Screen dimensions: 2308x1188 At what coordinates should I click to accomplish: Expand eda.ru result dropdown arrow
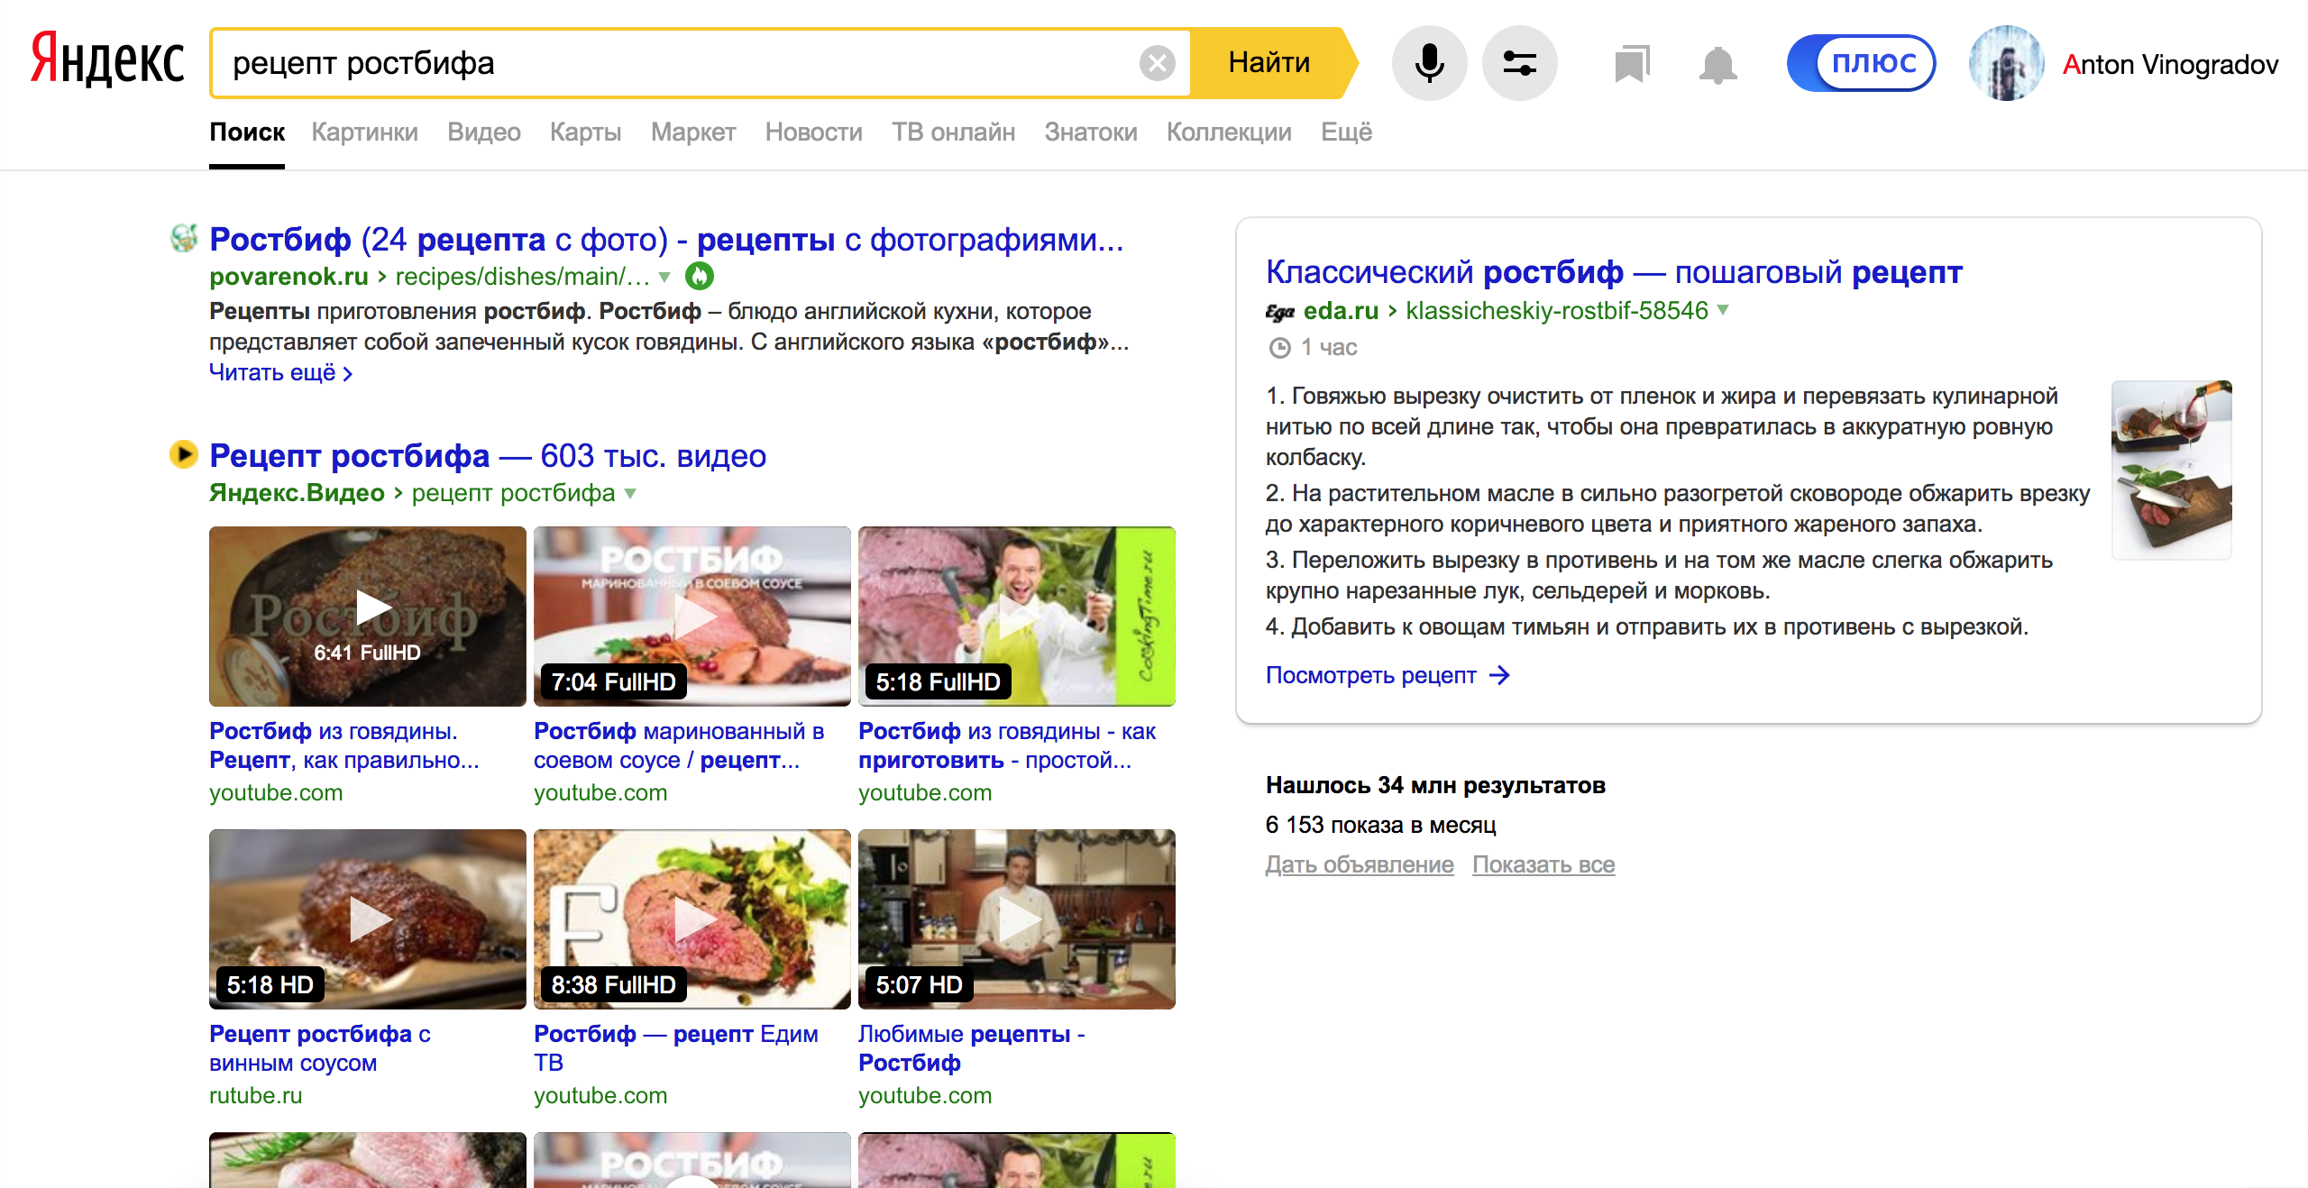pyautogui.click(x=1723, y=310)
